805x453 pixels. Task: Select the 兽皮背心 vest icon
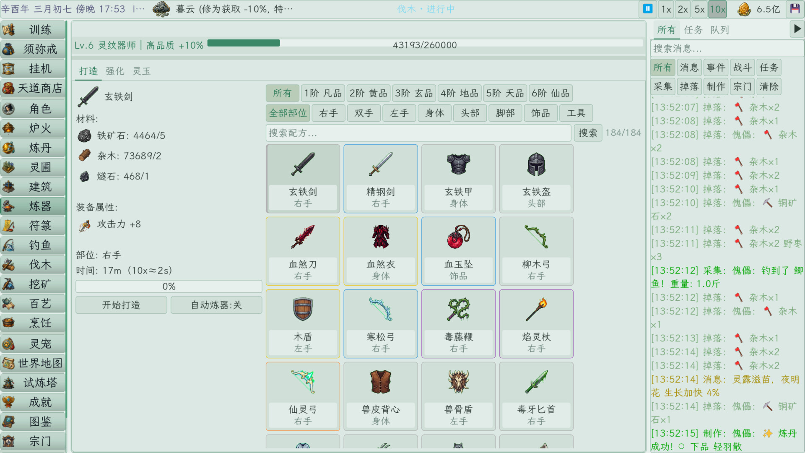381,382
